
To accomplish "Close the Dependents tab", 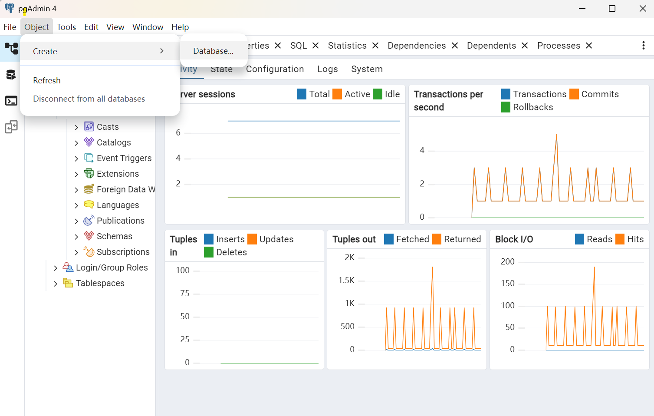I will [x=525, y=46].
